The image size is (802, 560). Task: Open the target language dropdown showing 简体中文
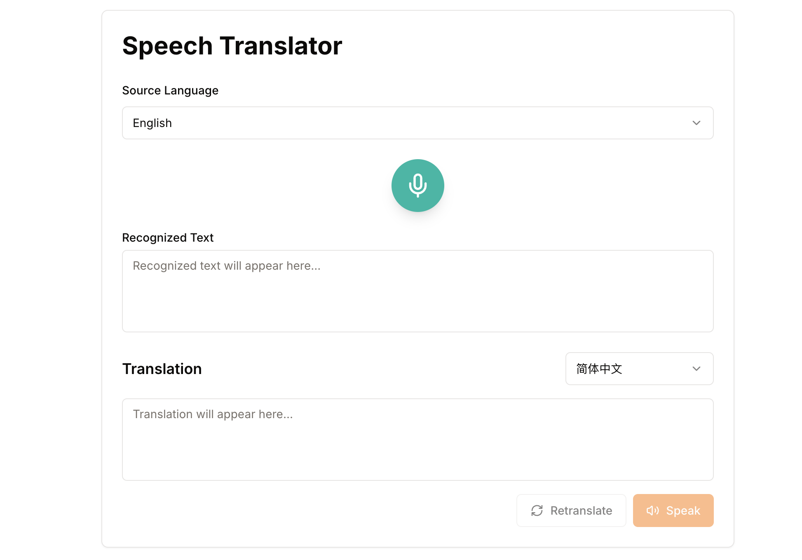click(639, 369)
